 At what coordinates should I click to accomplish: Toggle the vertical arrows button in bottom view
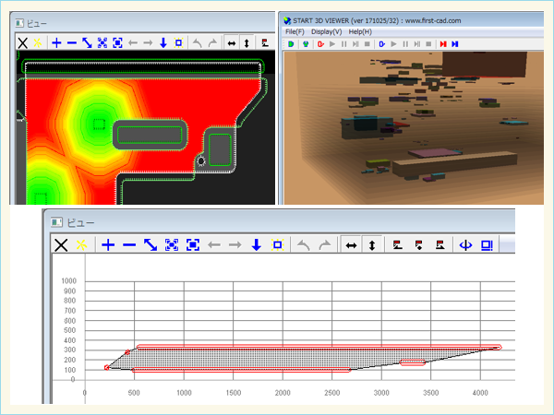pos(371,244)
